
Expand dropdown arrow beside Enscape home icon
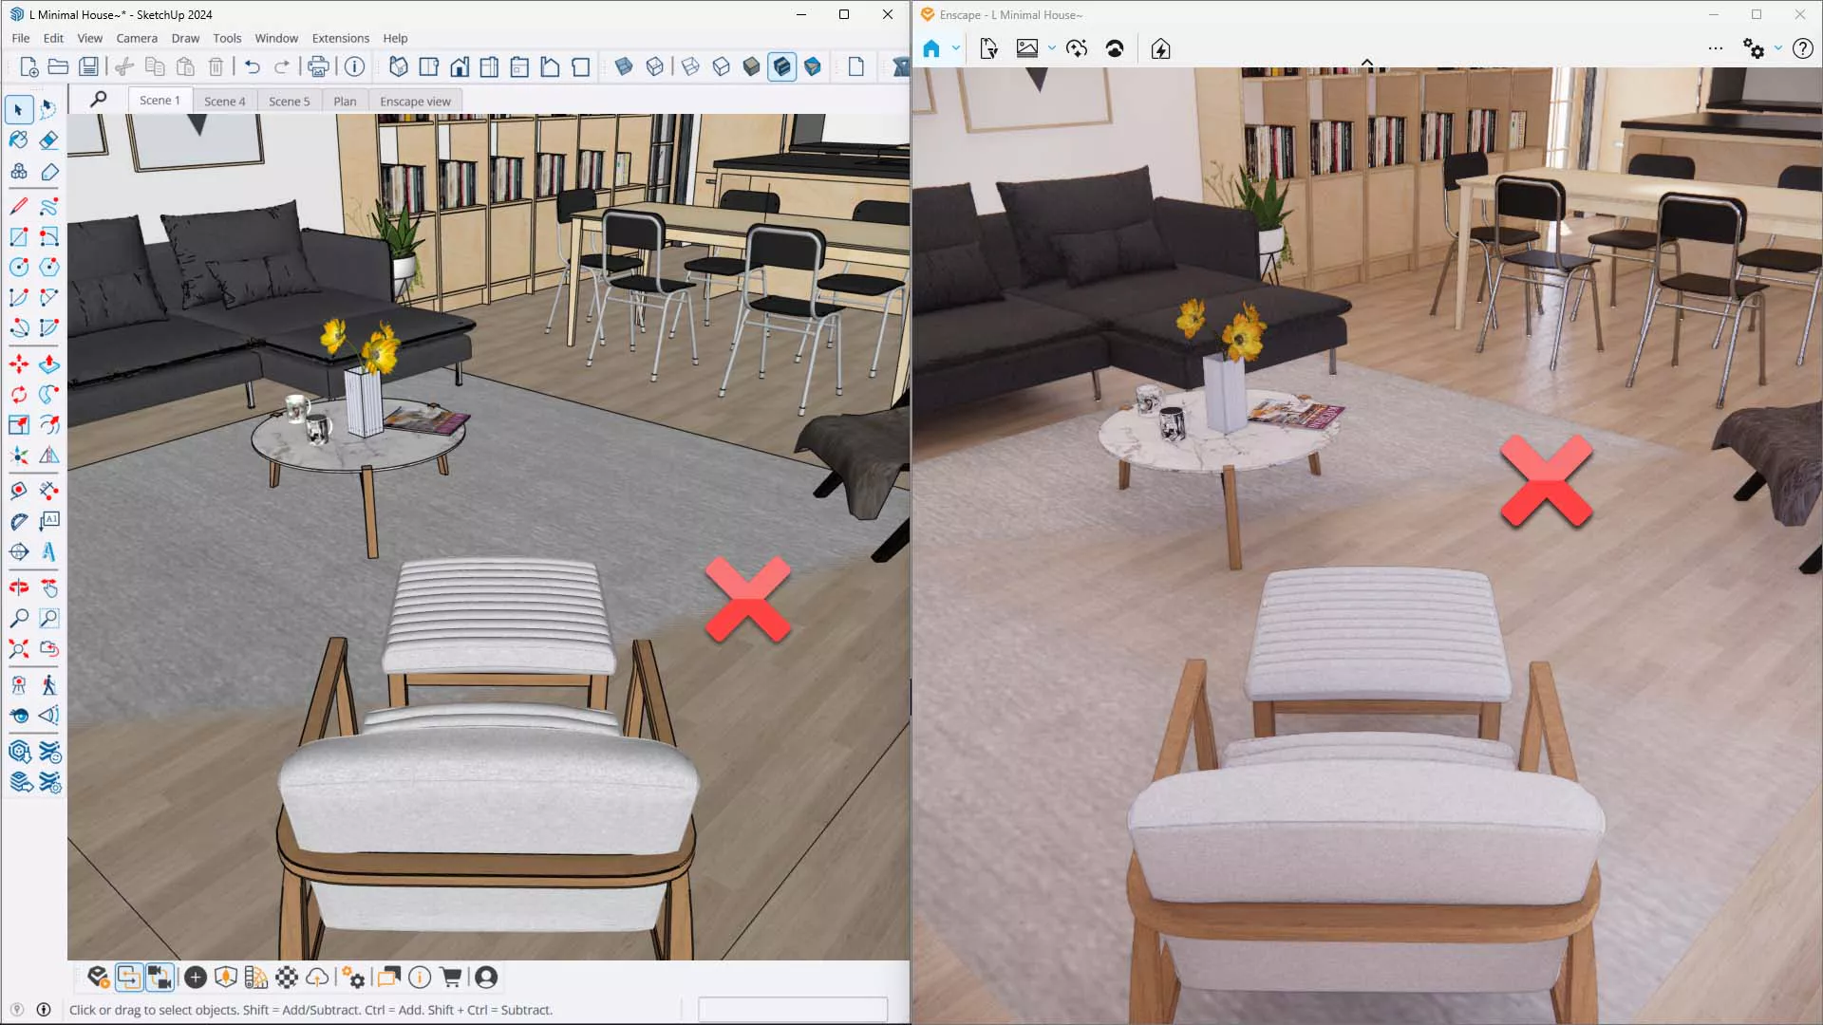[x=956, y=48]
